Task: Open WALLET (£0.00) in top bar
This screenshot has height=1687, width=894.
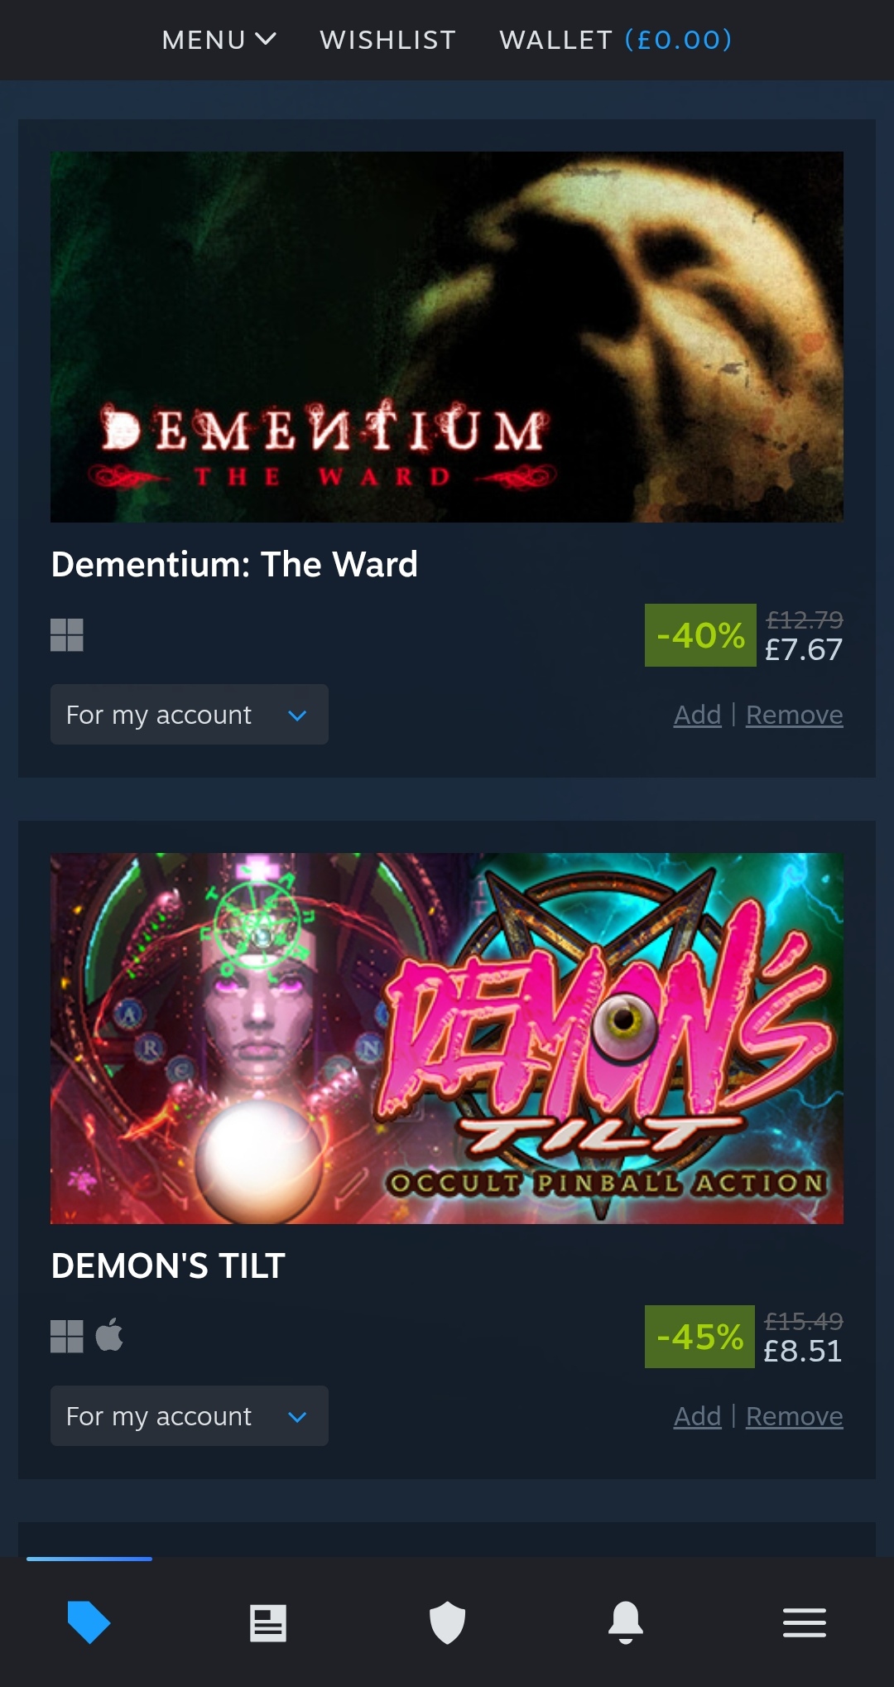Action: [x=616, y=40]
